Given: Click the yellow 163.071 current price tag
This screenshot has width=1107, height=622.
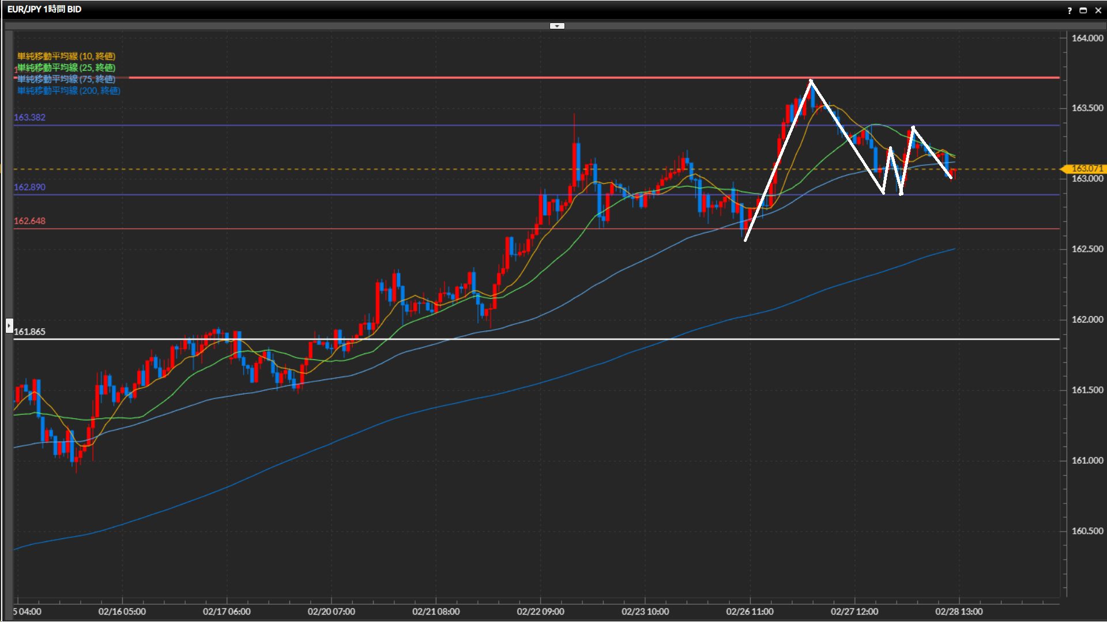Looking at the screenshot, I should coord(1086,169).
